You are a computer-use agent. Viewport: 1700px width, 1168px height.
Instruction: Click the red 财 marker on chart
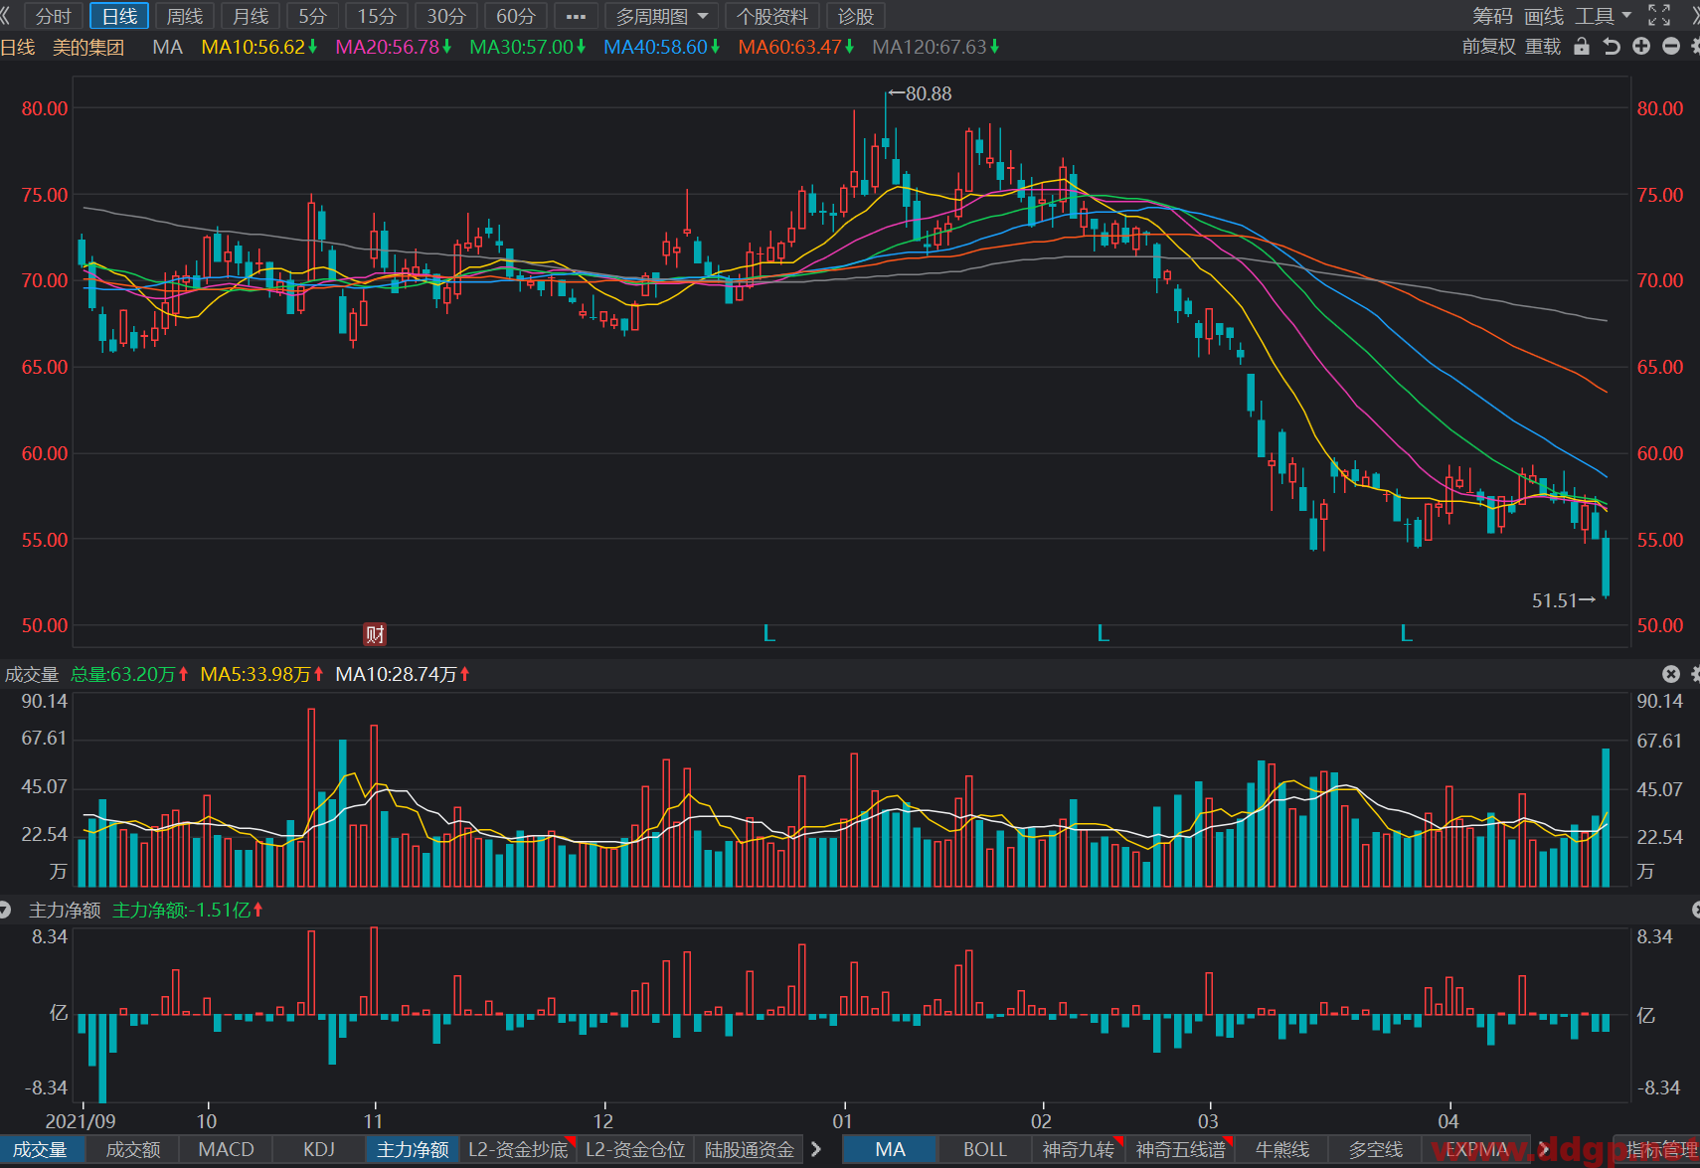pyautogui.click(x=375, y=634)
